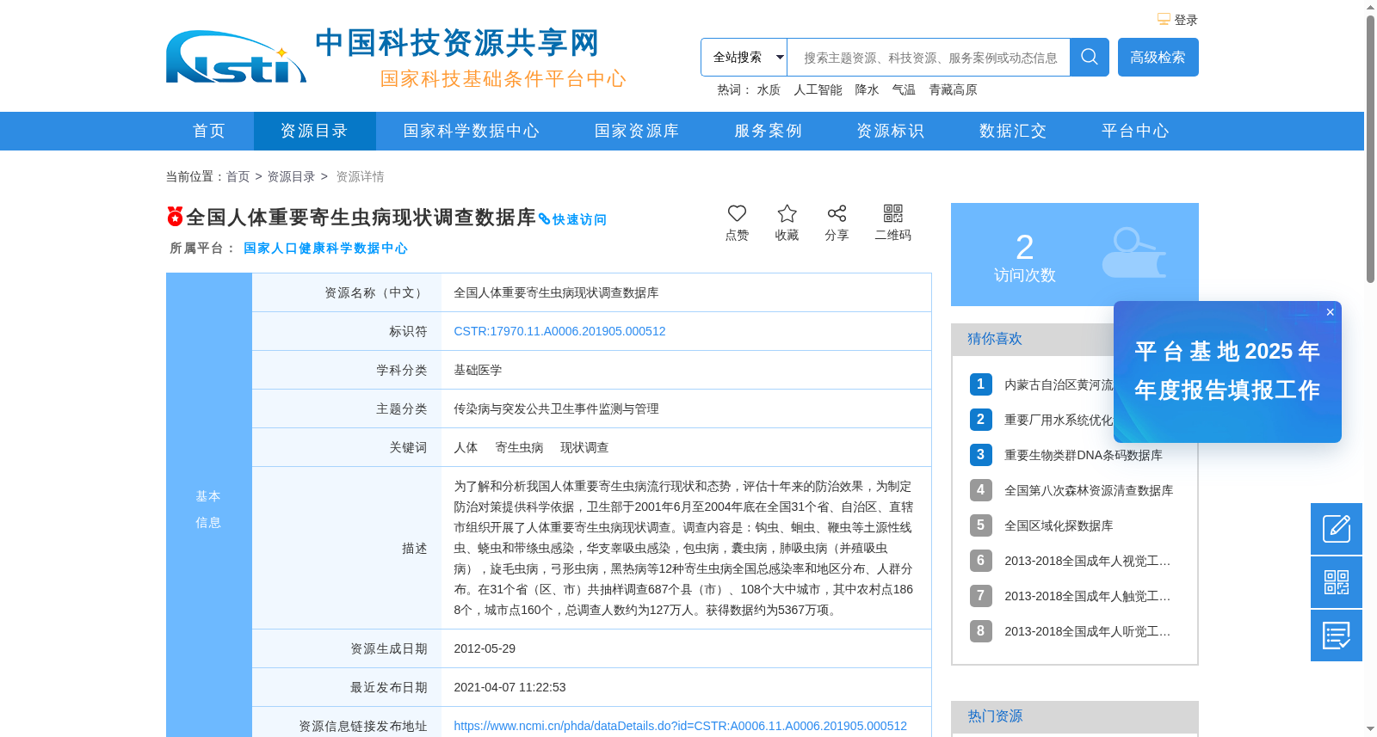
Task: Open recommended item 2013-2018全国成年人听觉工…
Action: [x=1087, y=631]
